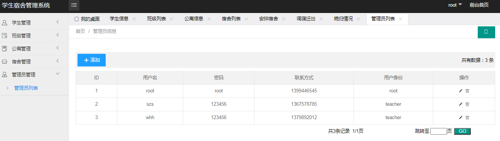Screen dimensions: 500x141
Task: Close the 宿舍列表 tab
Action: point(246,19)
